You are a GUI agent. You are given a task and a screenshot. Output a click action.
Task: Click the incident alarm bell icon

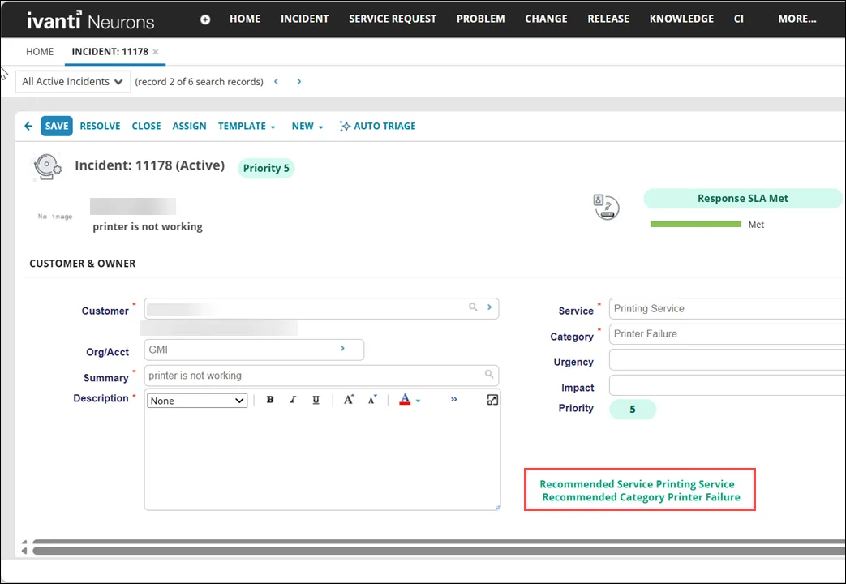(48, 167)
